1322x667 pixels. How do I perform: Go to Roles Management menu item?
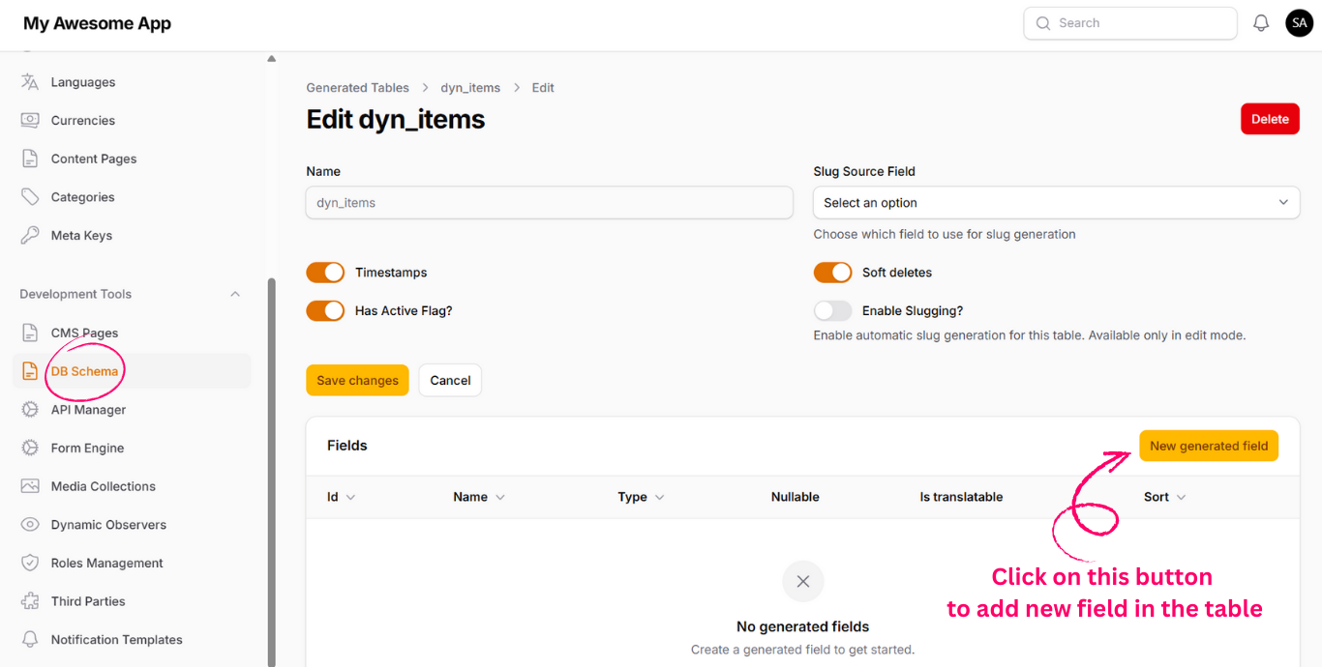click(106, 564)
